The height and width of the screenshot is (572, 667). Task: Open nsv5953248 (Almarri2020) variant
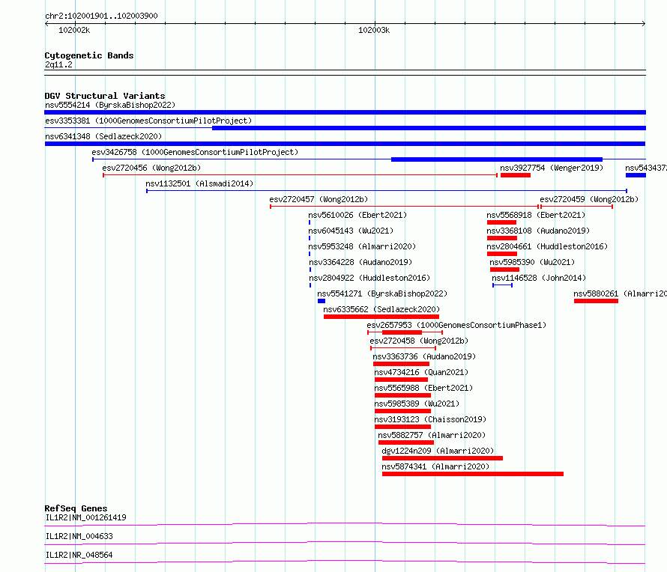click(x=363, y=246)
